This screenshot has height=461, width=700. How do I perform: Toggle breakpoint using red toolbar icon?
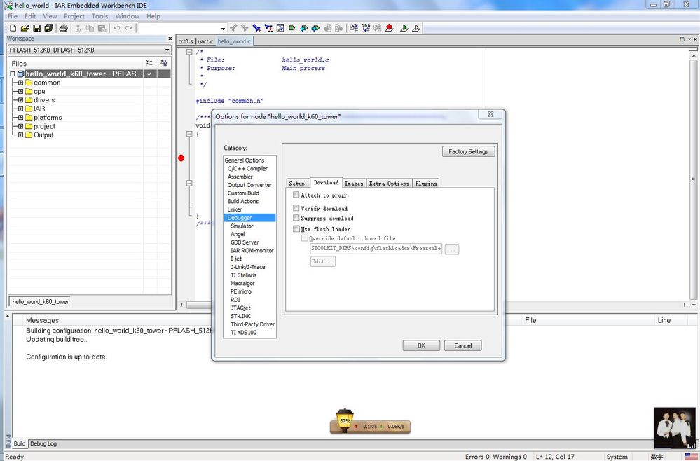tap(390, 28)
